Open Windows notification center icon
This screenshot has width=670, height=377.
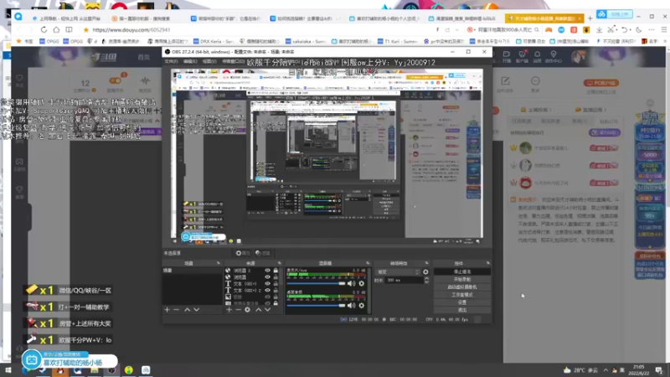click(x=659, y=370)
